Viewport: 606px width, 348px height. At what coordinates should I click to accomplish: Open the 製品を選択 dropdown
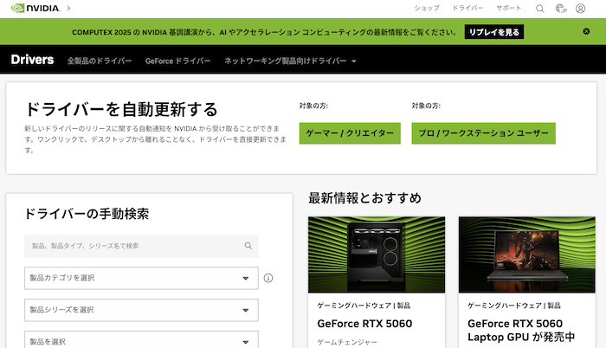[141, 340]
